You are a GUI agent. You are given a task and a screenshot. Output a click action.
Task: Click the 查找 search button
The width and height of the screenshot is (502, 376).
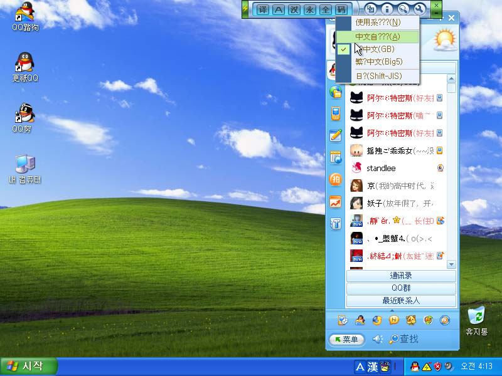[x=403, y=339]
